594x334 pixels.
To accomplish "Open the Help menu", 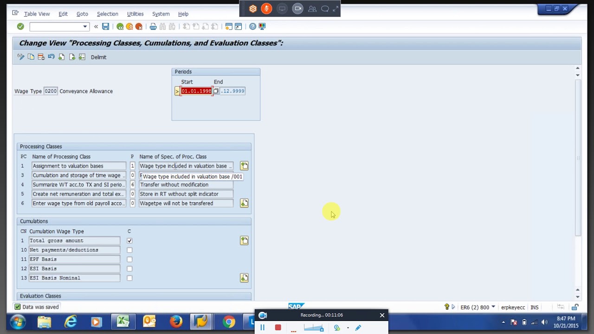I will (183, 14).
